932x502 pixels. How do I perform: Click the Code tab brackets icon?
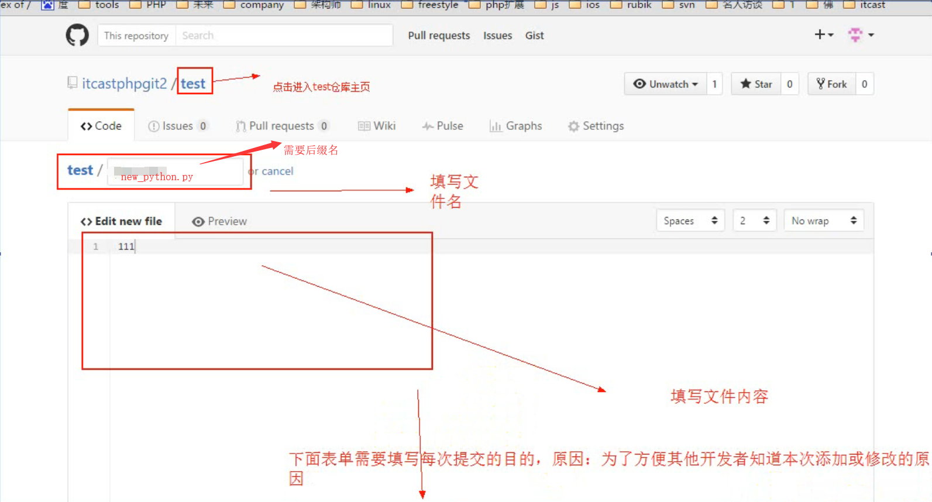coord(87,126)
